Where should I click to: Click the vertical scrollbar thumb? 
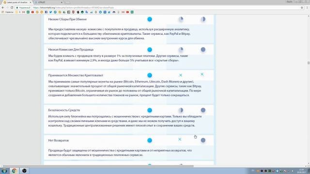click(x=309, y=63)
